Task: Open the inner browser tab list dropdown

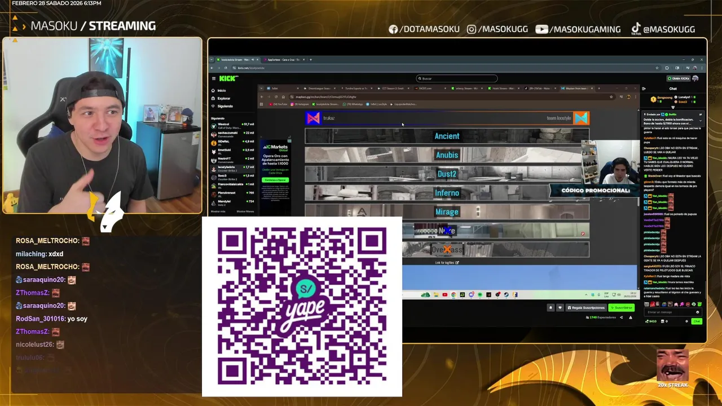Action: tap(261, 89)
